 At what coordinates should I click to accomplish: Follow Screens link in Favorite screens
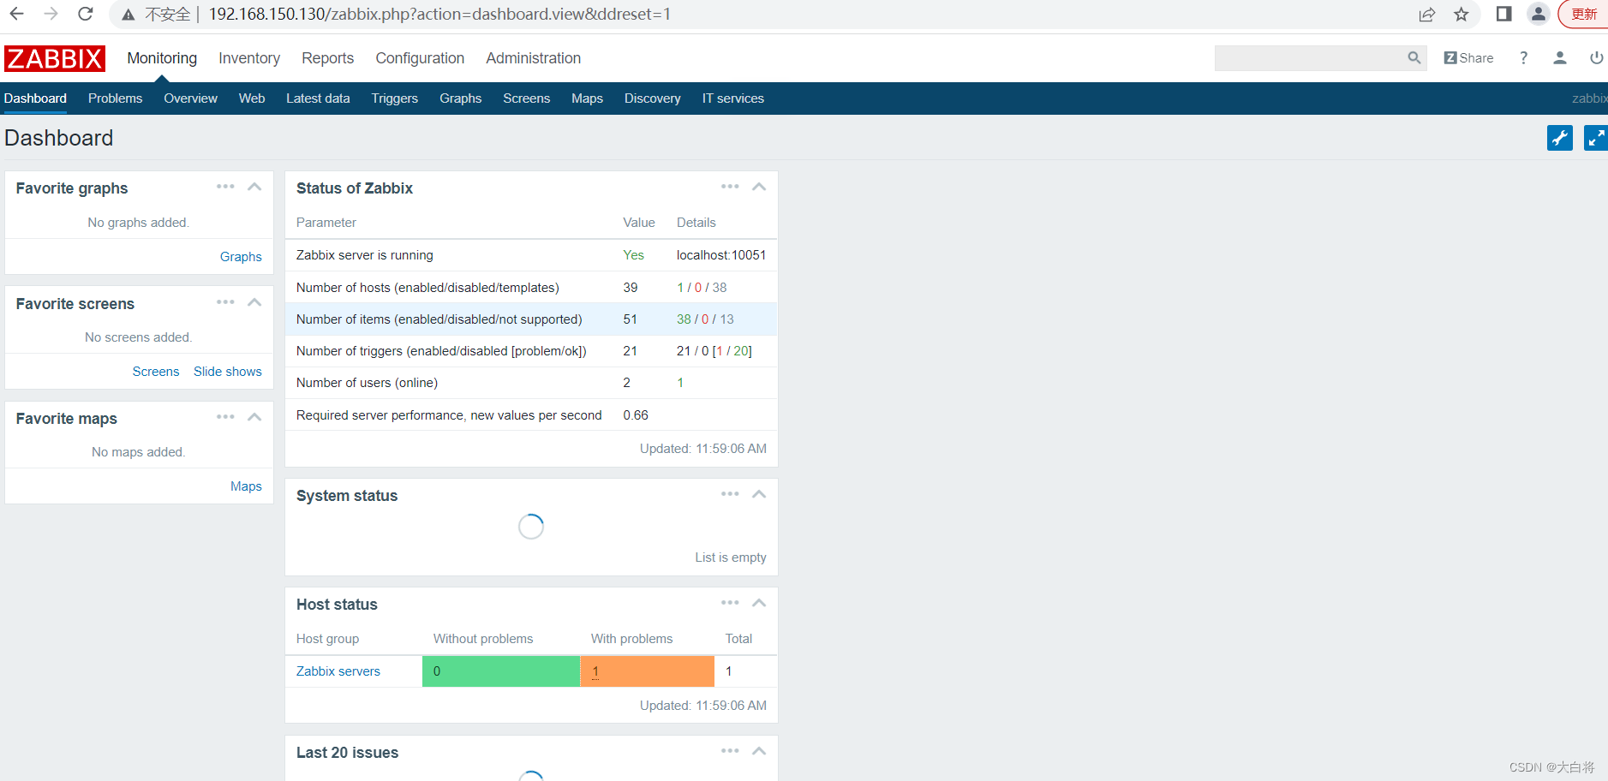(156, 372)
